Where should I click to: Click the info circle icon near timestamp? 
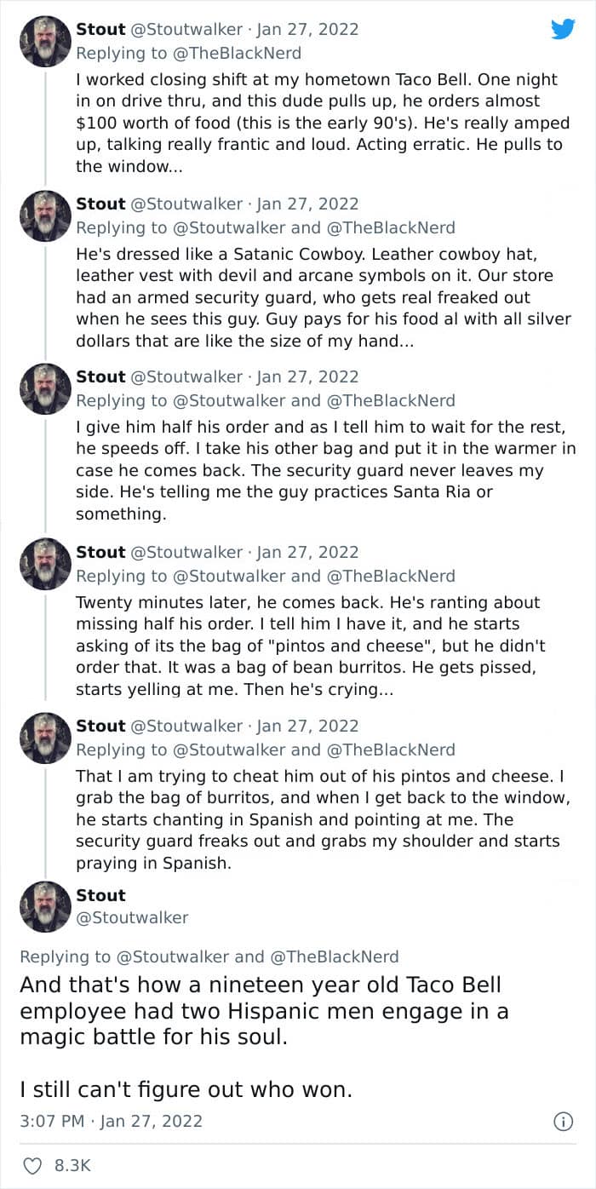coord(563,1121)
